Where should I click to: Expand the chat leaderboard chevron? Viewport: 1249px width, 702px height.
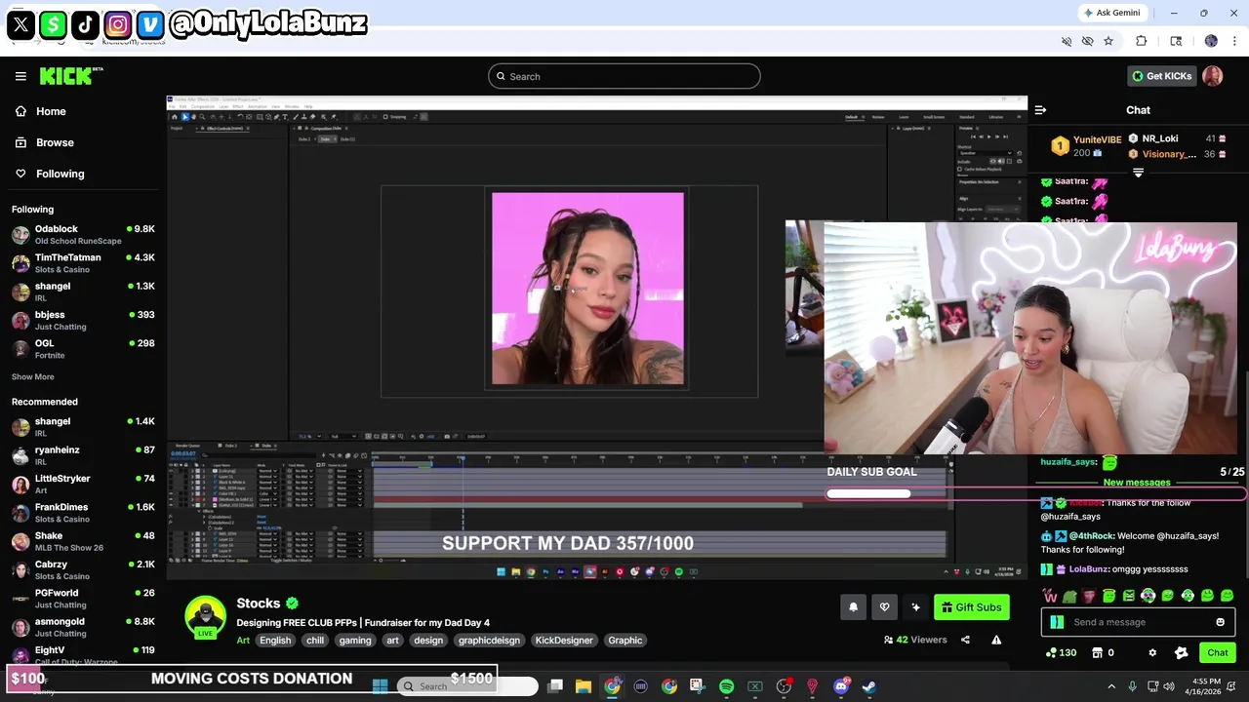click(1138, 173)
